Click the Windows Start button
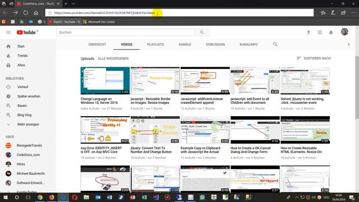Image resolution: width=359 pixels, height=202 pixels. click(5, 197)
